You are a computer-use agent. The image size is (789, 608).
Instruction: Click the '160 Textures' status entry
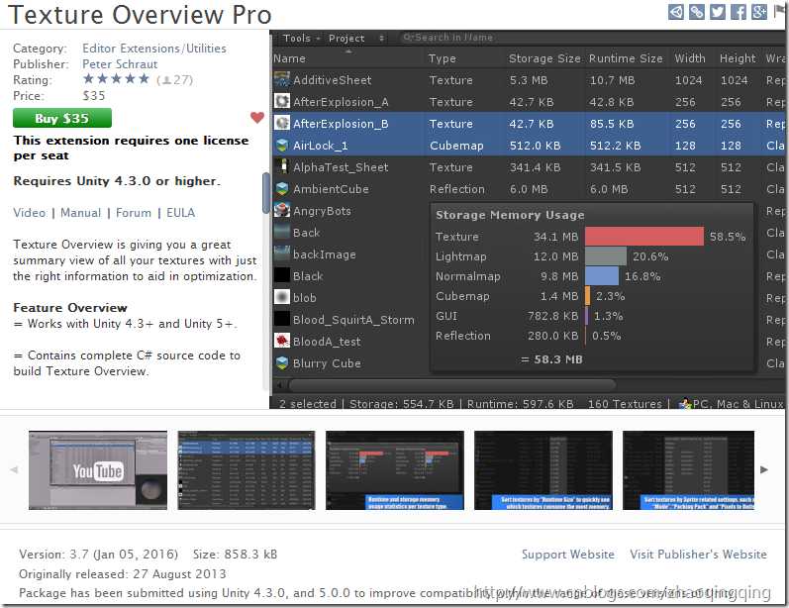(x=625, y=404)
